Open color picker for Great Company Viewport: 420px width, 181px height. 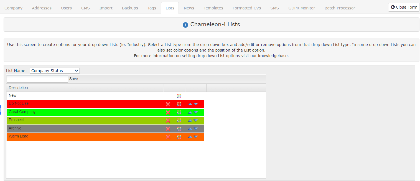tap(179, 113)
